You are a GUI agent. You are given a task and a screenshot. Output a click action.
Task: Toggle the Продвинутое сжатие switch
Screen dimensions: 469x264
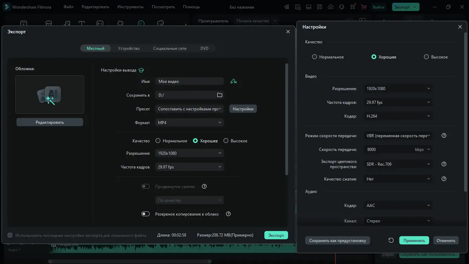pos(146,186)
